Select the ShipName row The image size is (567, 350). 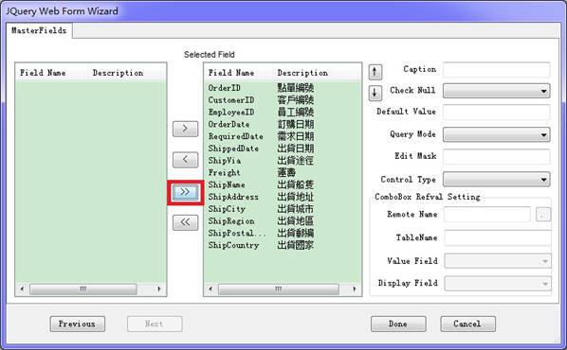click(x=282, y=184)
